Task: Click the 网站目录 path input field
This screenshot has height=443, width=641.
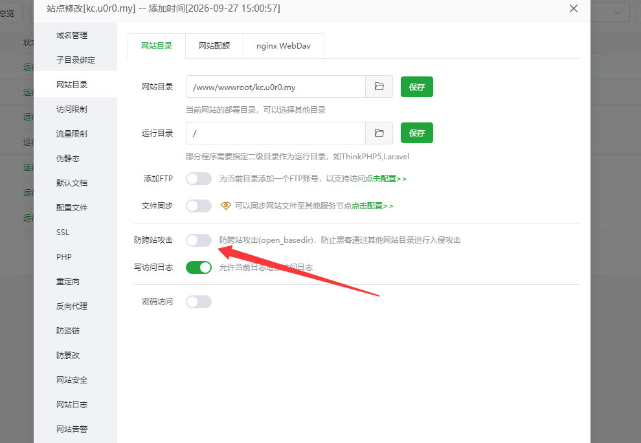Action: click(x=276, y=87)
